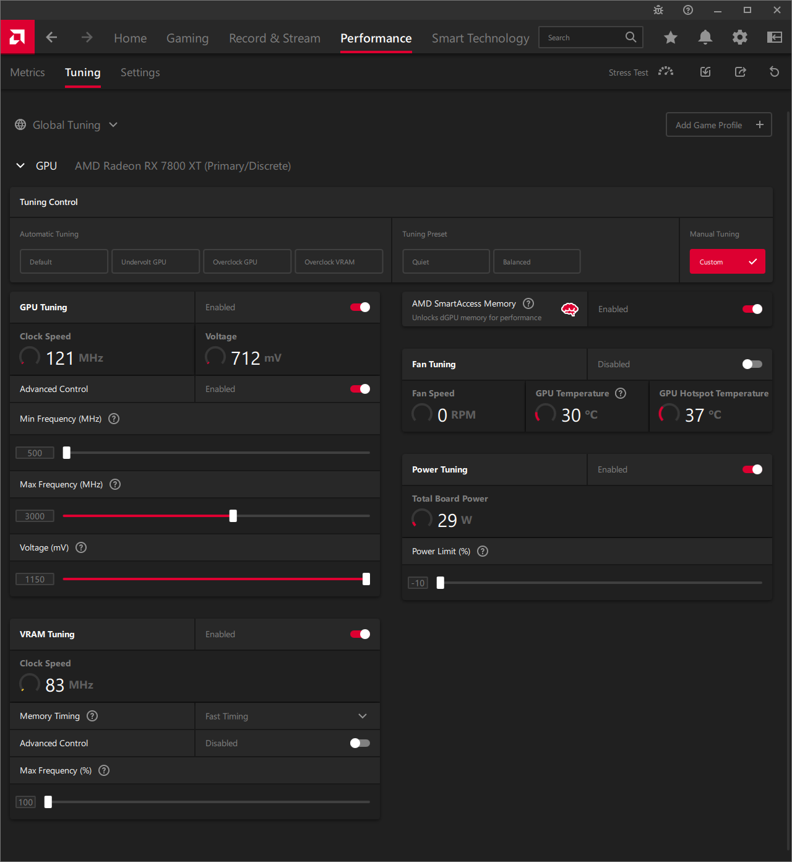792x862 pixels.
Task: Select Default automatic tuning
Action: [64, 261]
